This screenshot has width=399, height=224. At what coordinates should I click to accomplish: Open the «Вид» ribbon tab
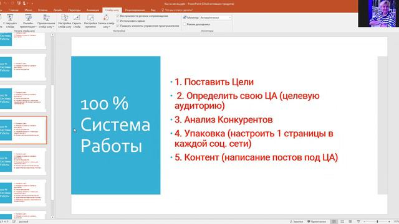(153, 10)
